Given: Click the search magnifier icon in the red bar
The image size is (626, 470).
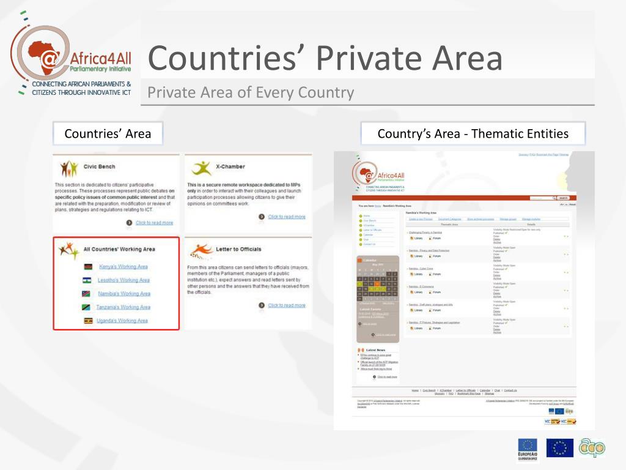Looking at the screenshot, I should tap(554, 198).
